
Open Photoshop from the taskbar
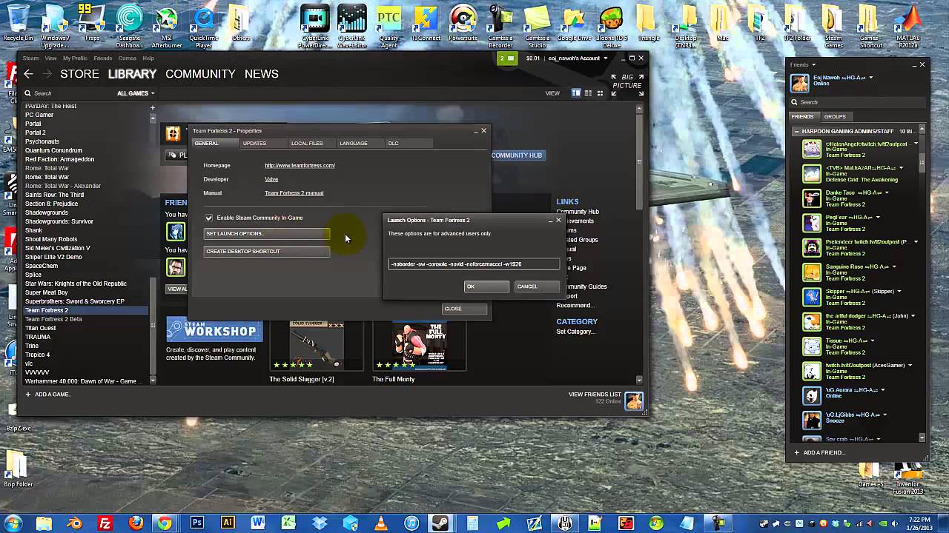click(x=196, y=523)
